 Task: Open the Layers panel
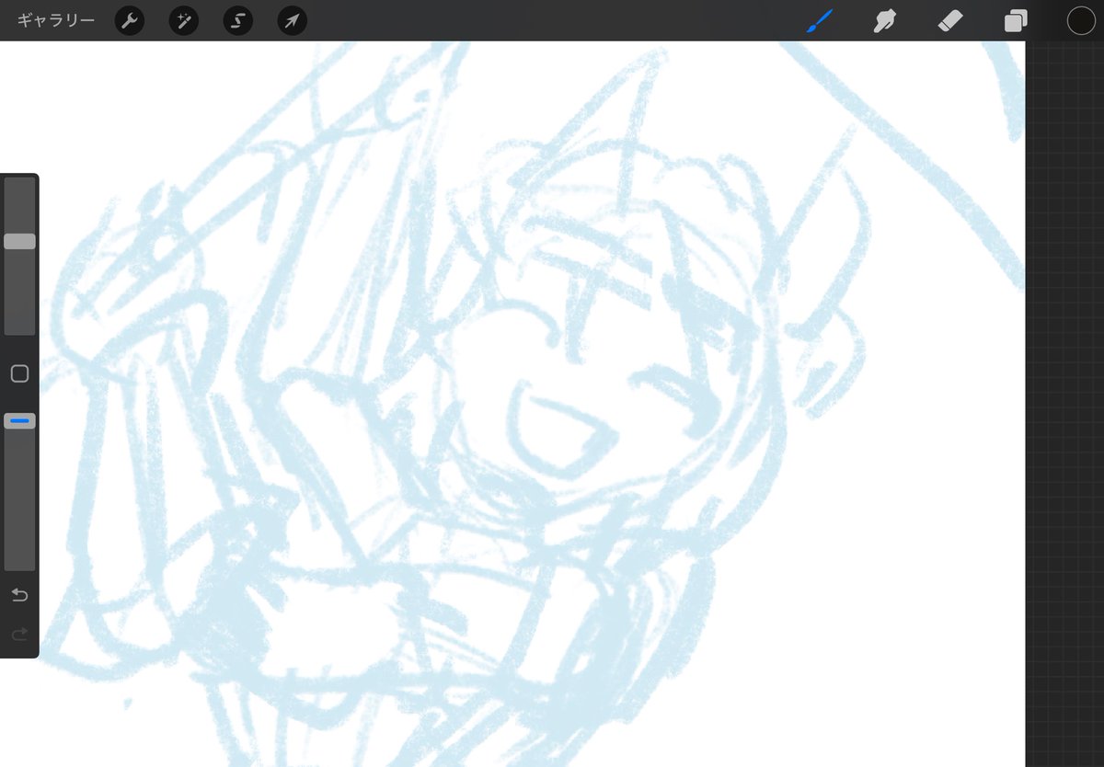point(1016,21)
